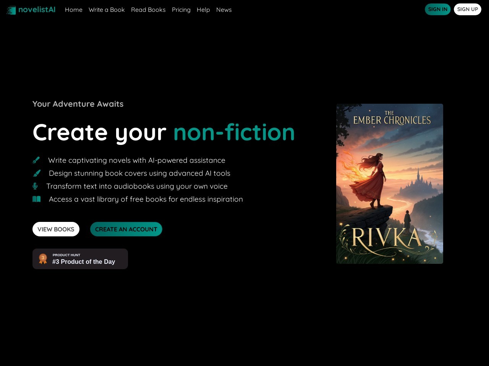
Task: Click the Product Hunt medal badge icon
Action: click(43, 258)
